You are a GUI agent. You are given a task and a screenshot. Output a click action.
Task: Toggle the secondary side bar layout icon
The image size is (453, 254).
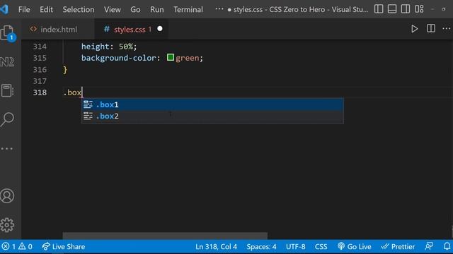click(x=406, y=9)
